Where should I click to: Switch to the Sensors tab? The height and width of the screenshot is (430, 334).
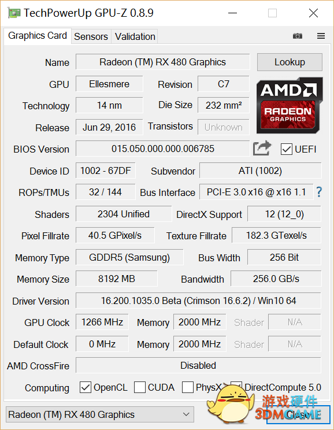pyautogui.click(x=91, y=36)
